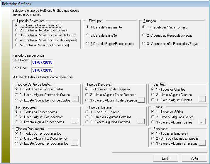Click ellipsis button in Fornecedores group
210x164 pixels.
(75, 122)
